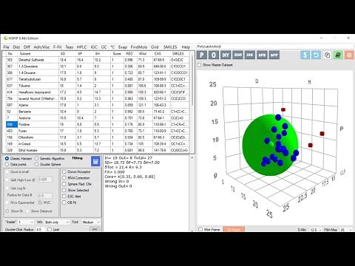Select the Chloroform solvent row
The width and height of the screenshot is (355, 266).
[x=98, y=137]
